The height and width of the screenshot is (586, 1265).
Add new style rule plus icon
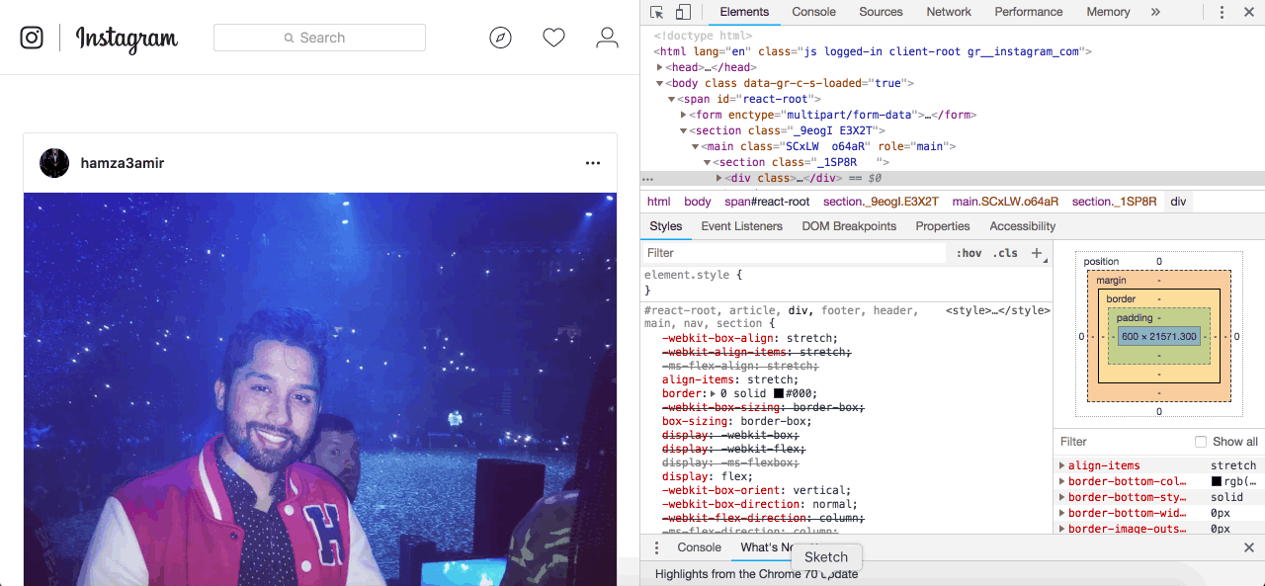[1037, 253]
